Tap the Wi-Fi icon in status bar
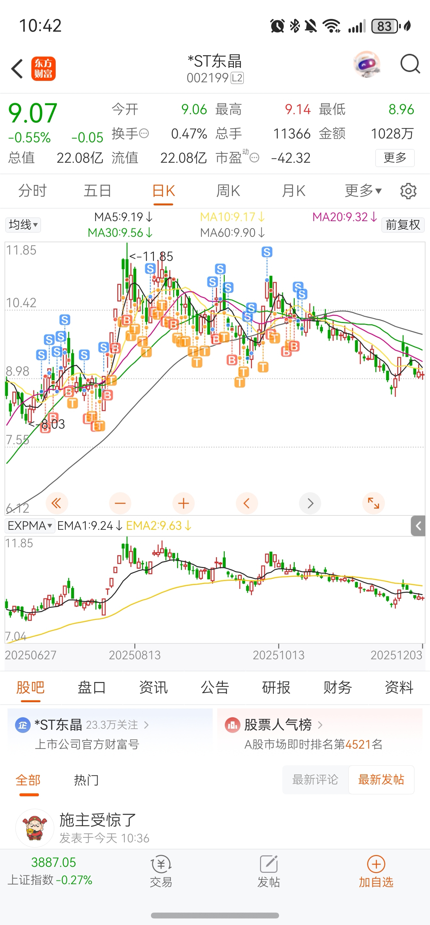430x925 pixels. 331,26
